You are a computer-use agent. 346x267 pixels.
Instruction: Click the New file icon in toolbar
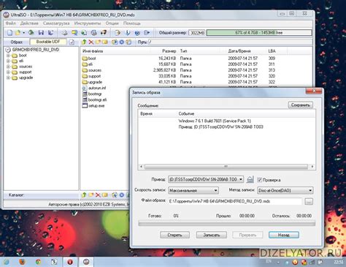[x=9, y=33]
